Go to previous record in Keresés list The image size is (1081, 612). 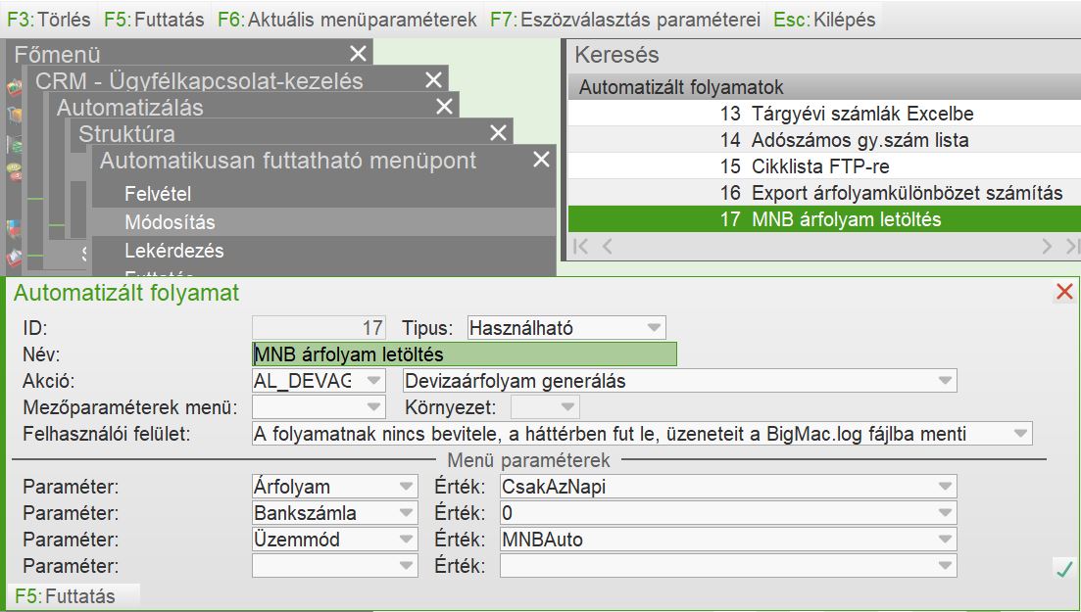(608, 246)
